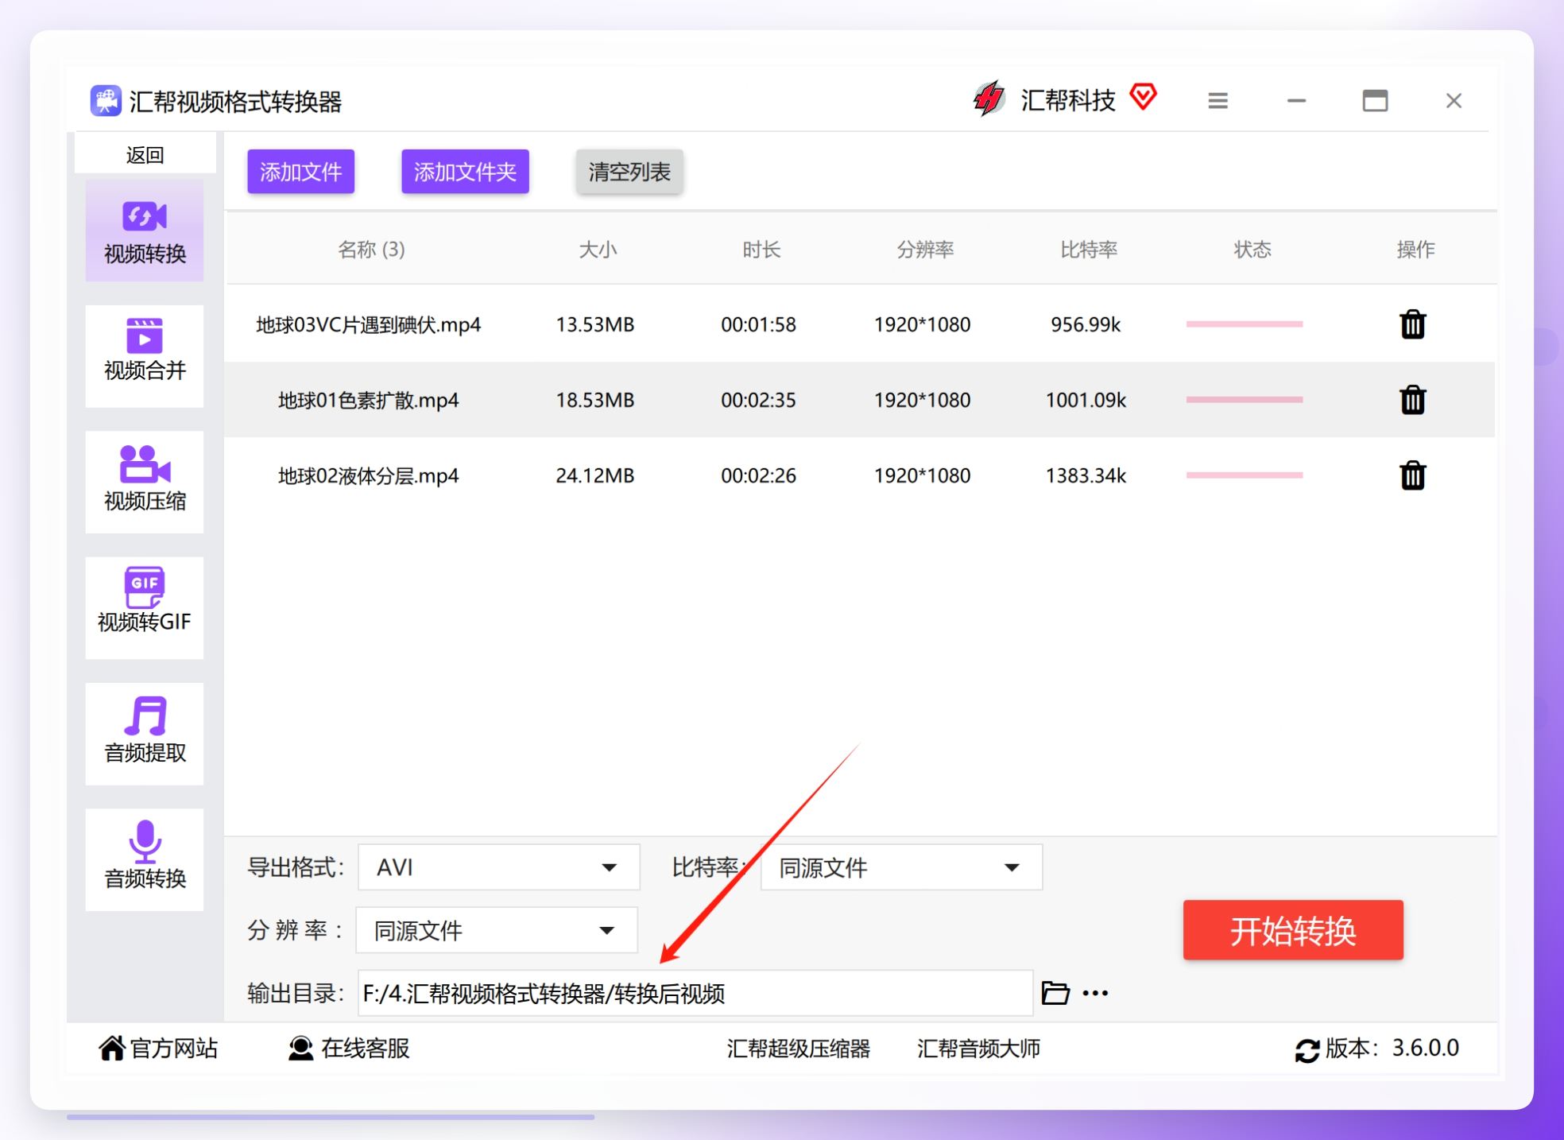Viewport: 1564px width, 1140px height.
Task: Click progress bar of 地球01色素扩散.mp4
Action: [x=1245, y=400]
